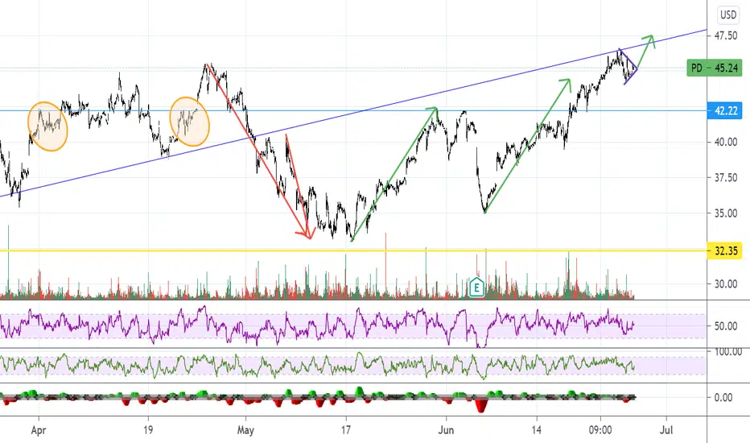Select the small purple triangle pattern near 45.24

(629, 67)
